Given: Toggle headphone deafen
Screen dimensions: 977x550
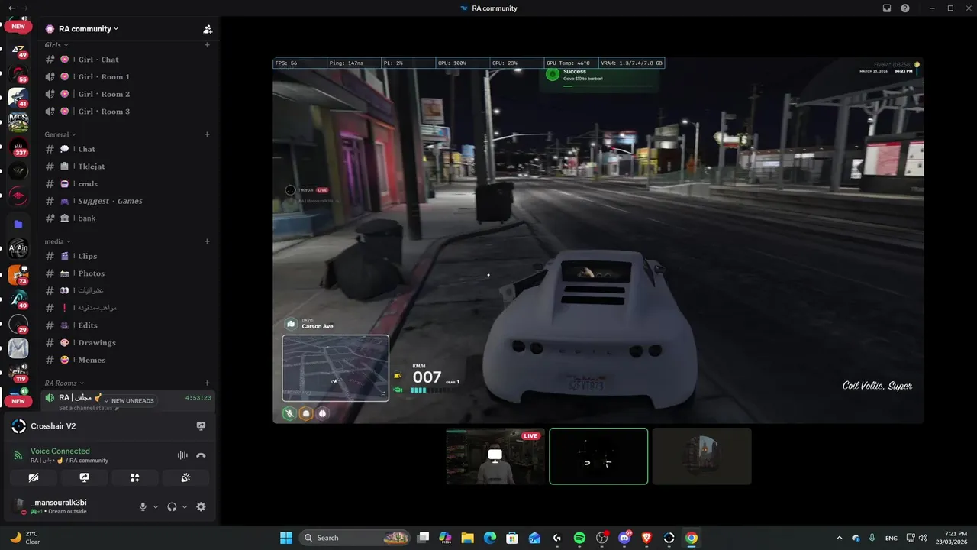Looking at the screenshot, I should 172,506.
